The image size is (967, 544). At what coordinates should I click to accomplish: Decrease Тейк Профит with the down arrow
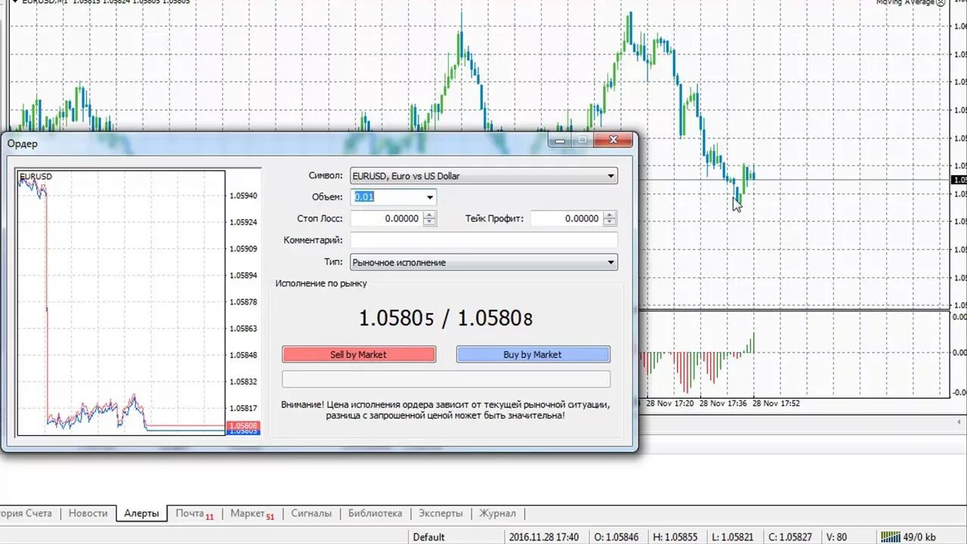click(x=610, y=222)
